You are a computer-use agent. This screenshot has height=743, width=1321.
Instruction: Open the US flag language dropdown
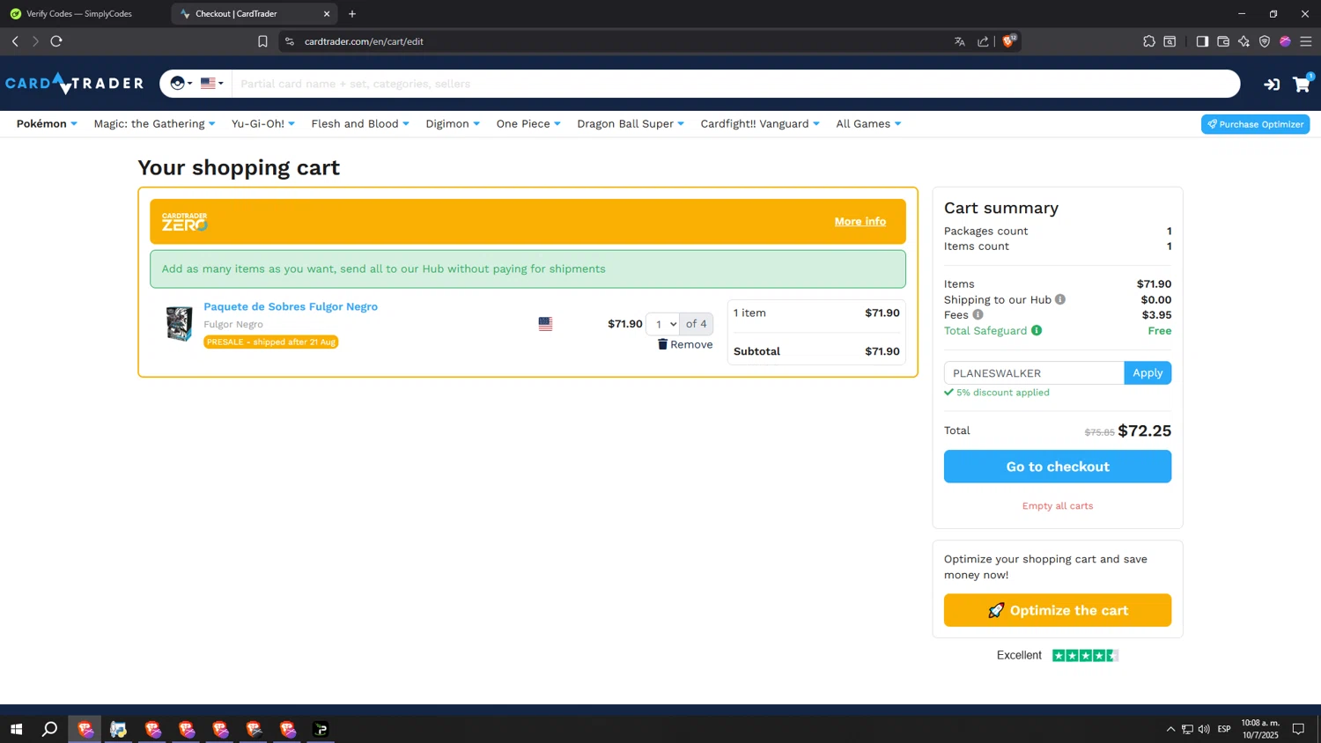tap(212, 84)
